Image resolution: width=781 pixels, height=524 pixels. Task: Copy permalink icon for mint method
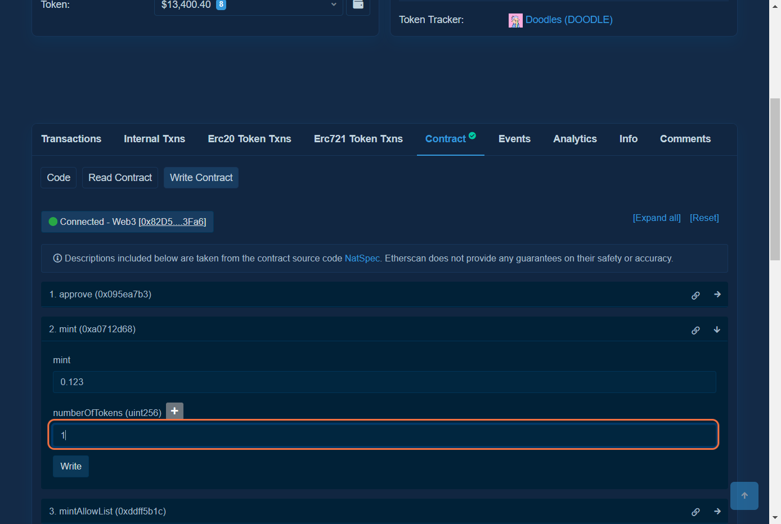coord(695,330)
